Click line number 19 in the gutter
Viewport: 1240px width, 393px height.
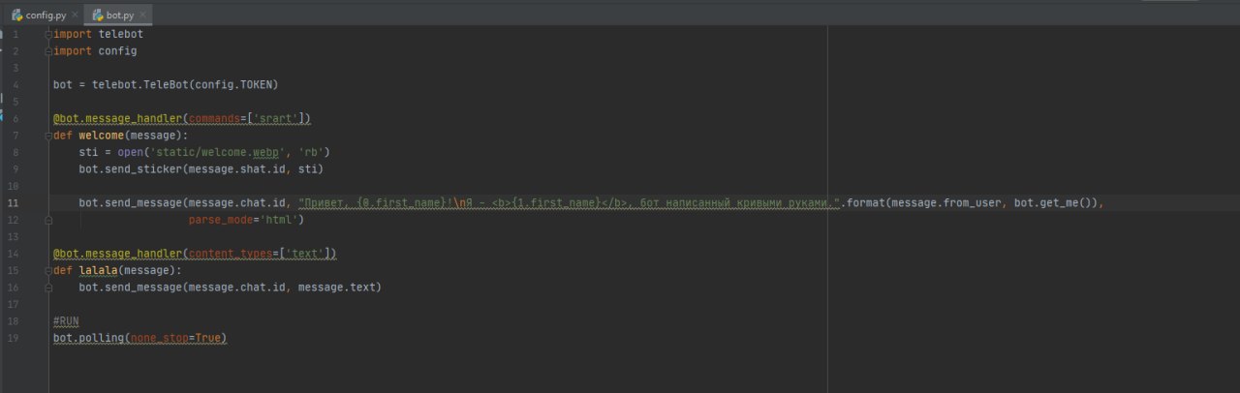click(x=14, y=338)
